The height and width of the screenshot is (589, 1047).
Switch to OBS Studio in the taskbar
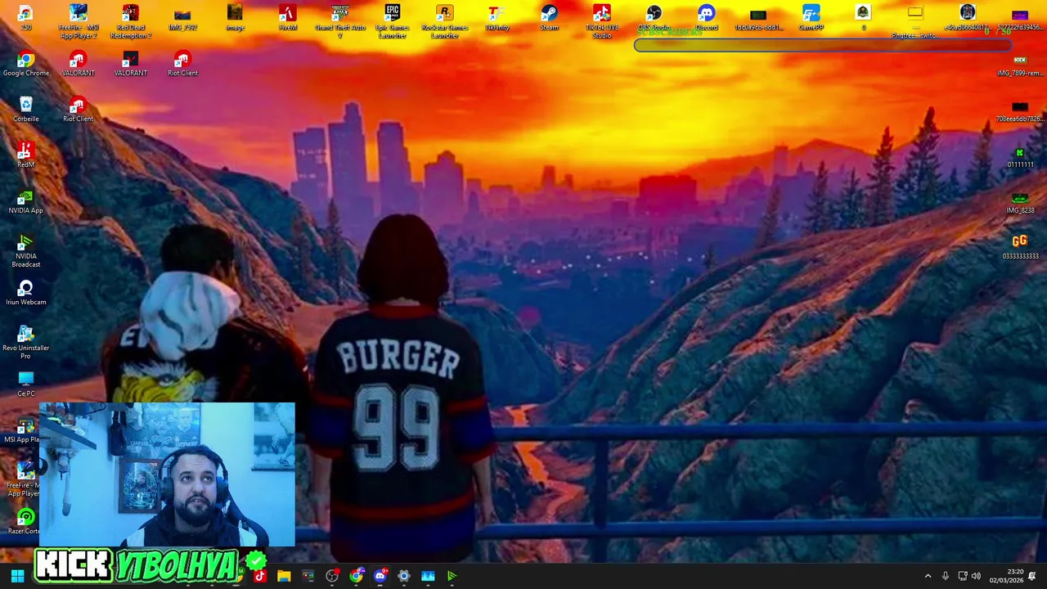point(332,576)
